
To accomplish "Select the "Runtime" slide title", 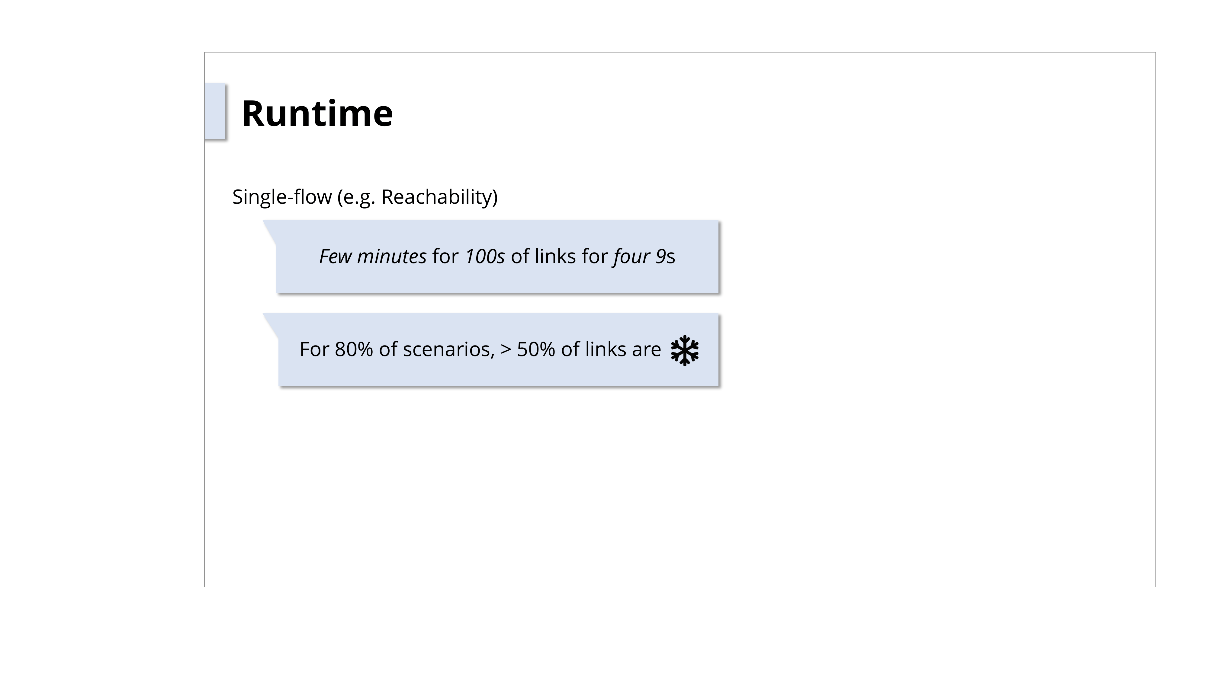I will [317, 113].
